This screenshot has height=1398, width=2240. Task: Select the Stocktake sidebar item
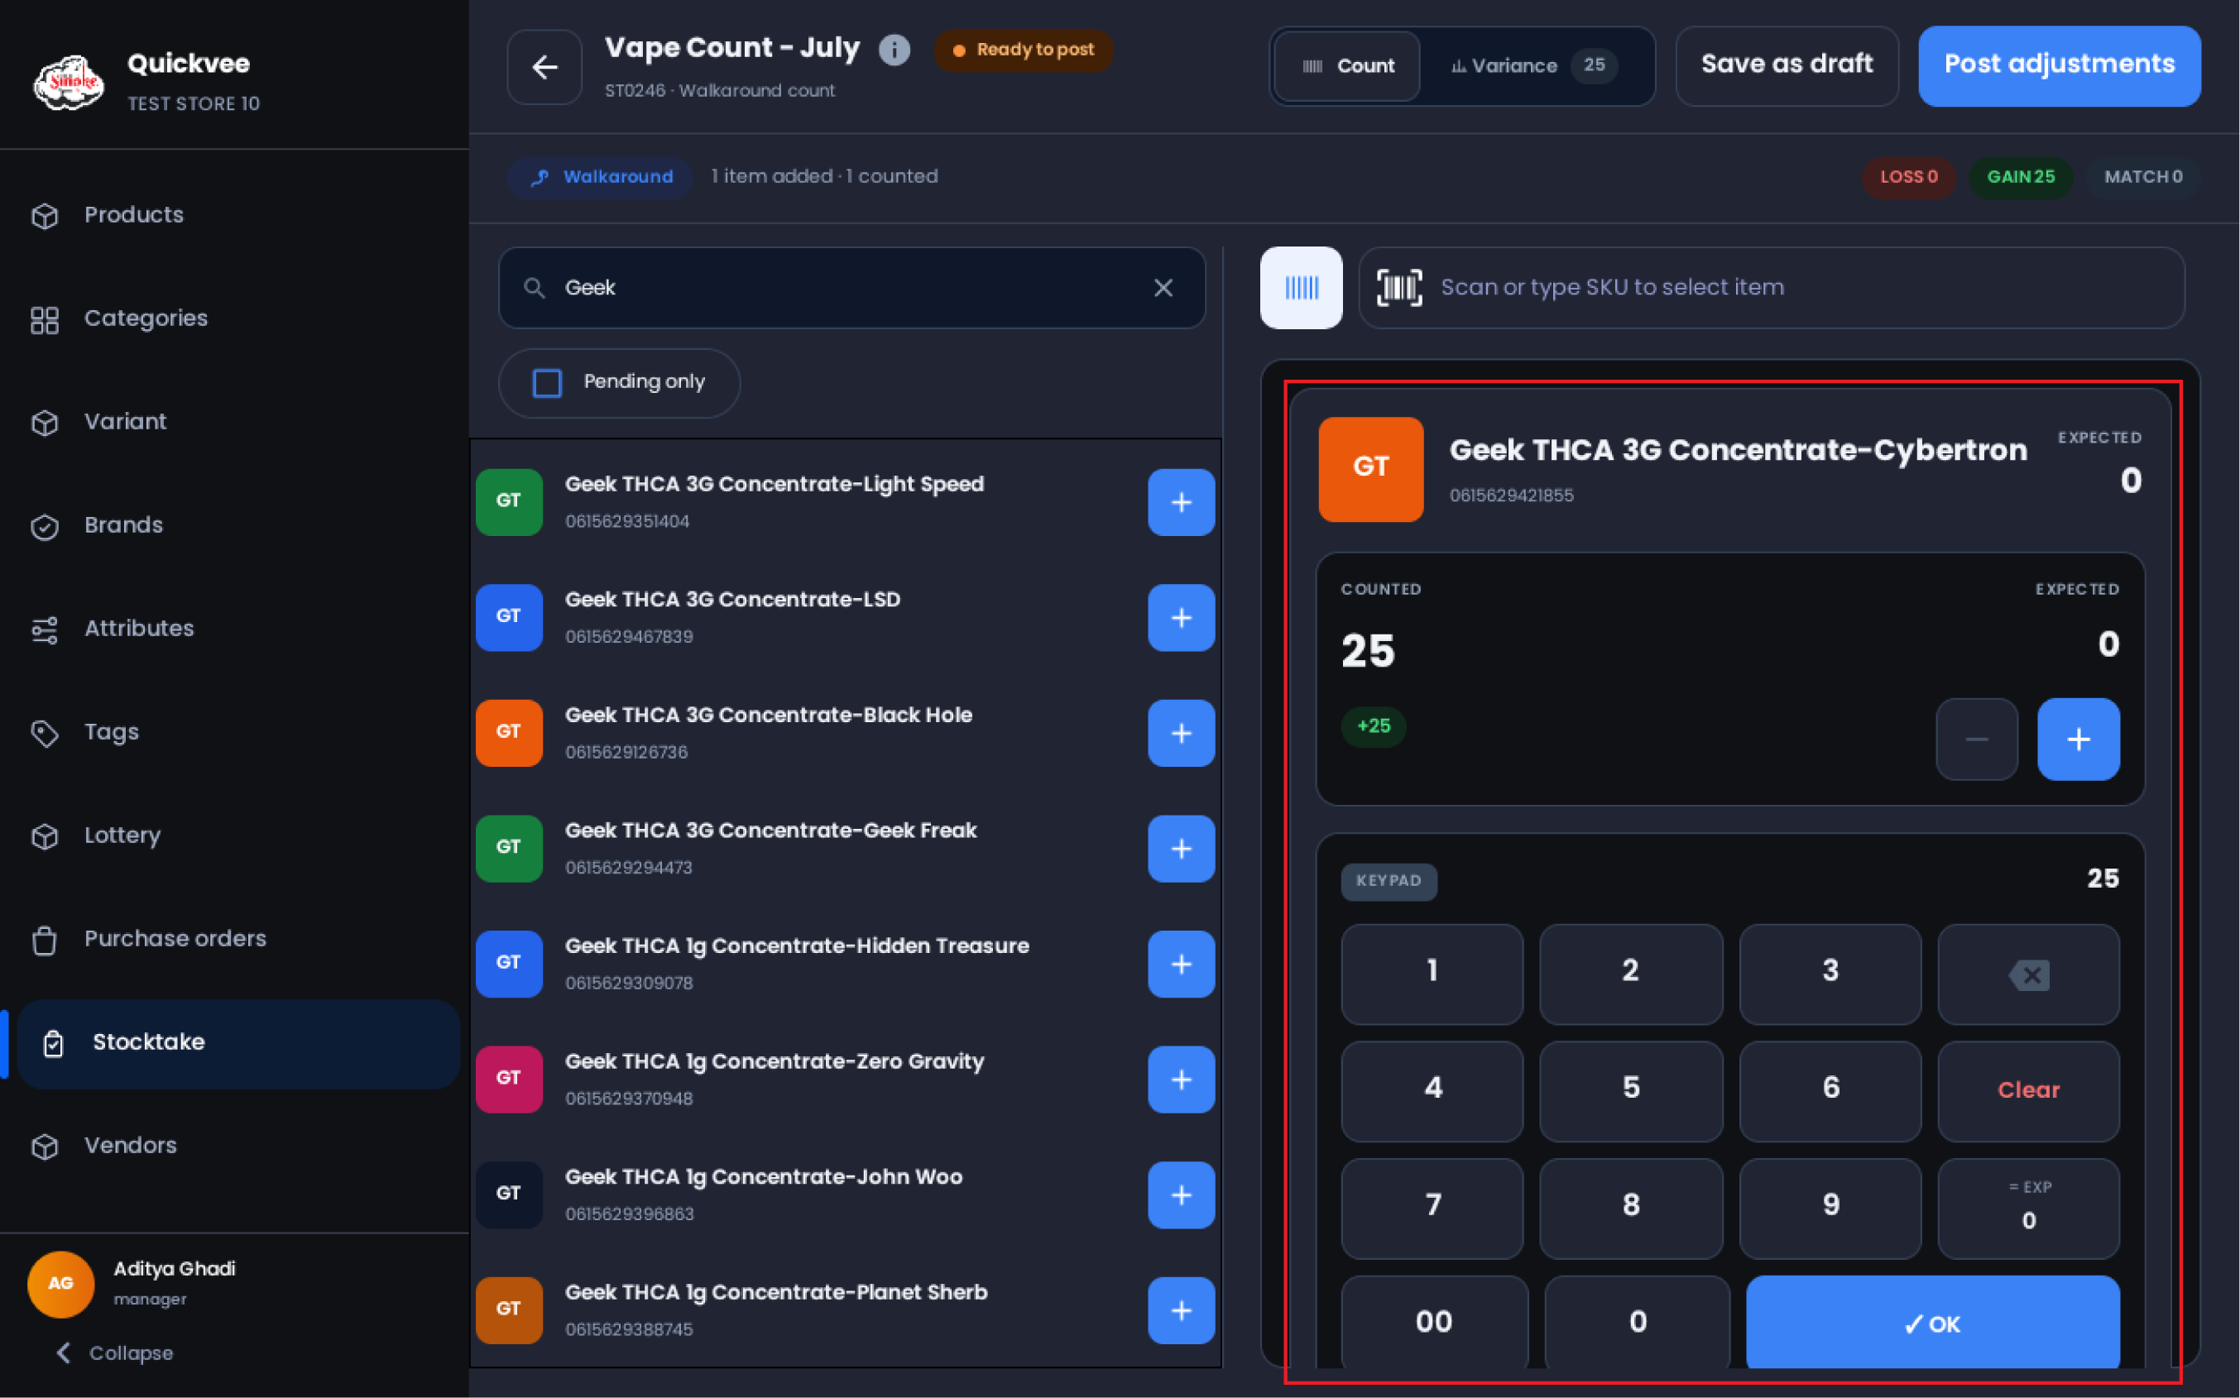click(238, 1044)
